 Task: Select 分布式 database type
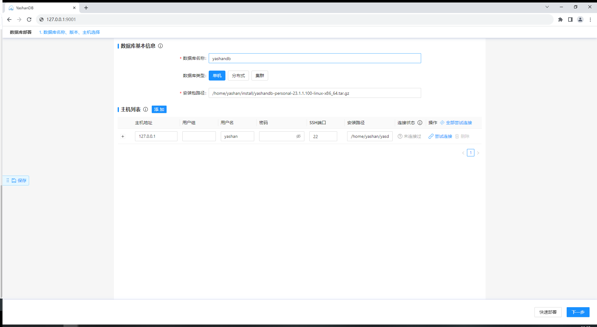tap(238, 76)
